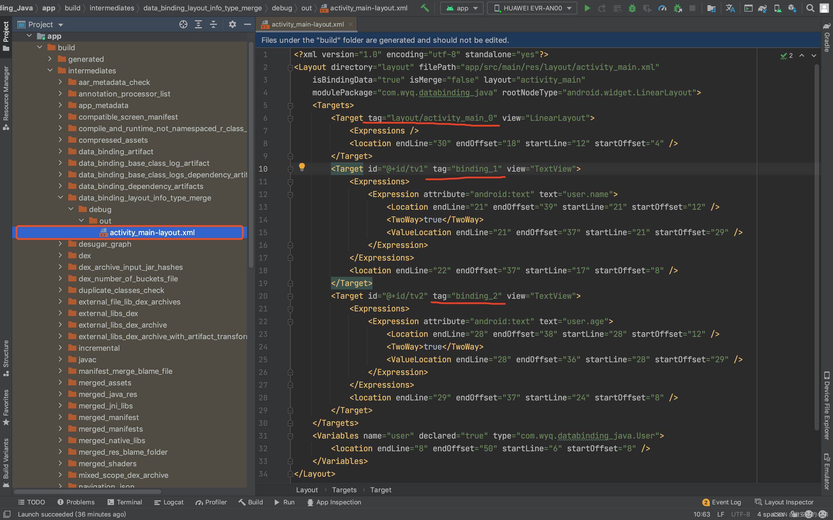Image resolution: width=833 pixels, height=520 pixels.
Task: Click the Targets breadcrumb below the editor
Action: point(344,490)
